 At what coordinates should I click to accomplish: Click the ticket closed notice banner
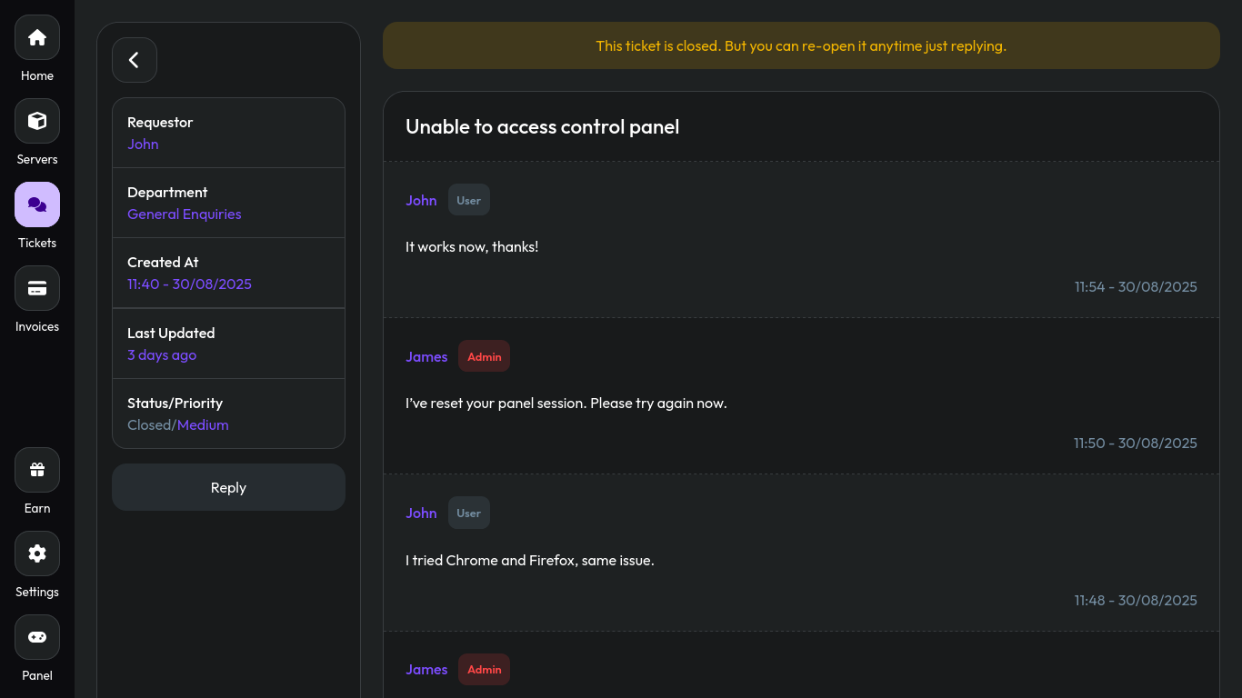pyautogui.click(x=800, y=45)
